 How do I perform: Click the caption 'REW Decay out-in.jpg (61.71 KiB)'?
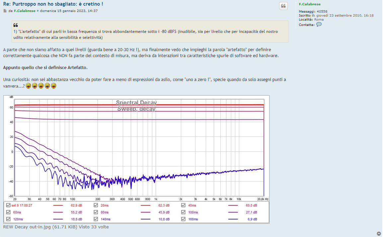40,227
